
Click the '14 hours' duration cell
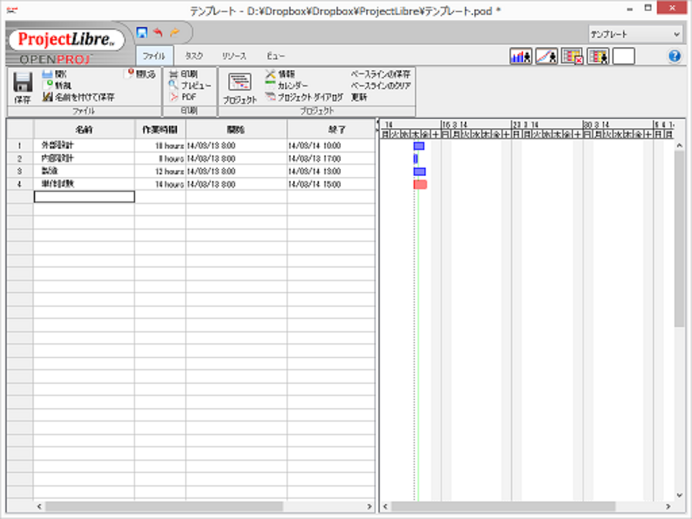(x=160, y=184)
